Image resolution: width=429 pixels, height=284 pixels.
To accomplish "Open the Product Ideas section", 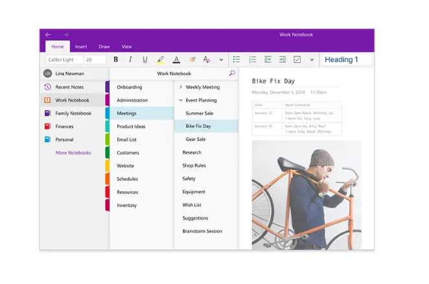I will click(x=141, y=126).
